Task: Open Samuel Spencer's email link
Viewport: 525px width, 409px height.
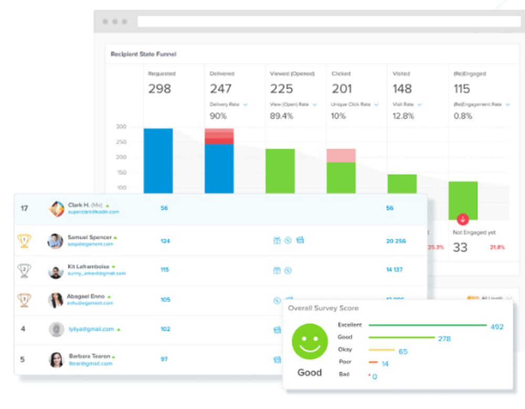Action: [x=90, y=244]
